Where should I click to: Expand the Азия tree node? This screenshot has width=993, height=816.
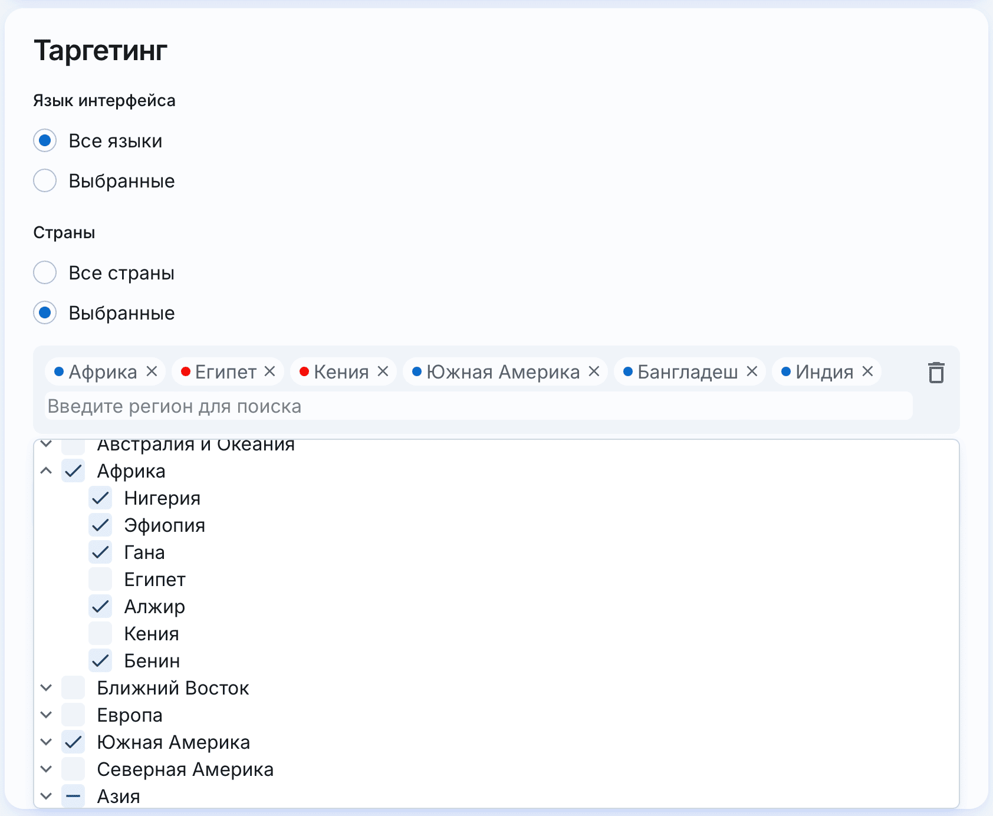(46, 797)
